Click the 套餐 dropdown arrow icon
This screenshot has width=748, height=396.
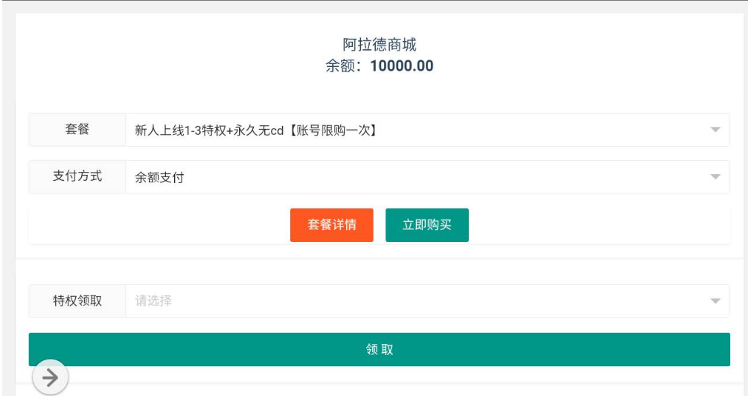click(x=715, y=130)
